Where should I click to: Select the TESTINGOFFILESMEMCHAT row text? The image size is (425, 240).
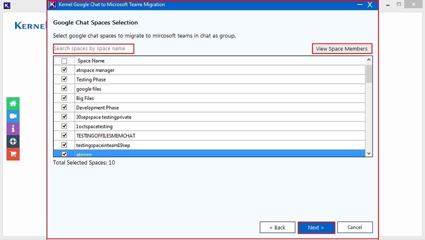(x=105, y=136)
